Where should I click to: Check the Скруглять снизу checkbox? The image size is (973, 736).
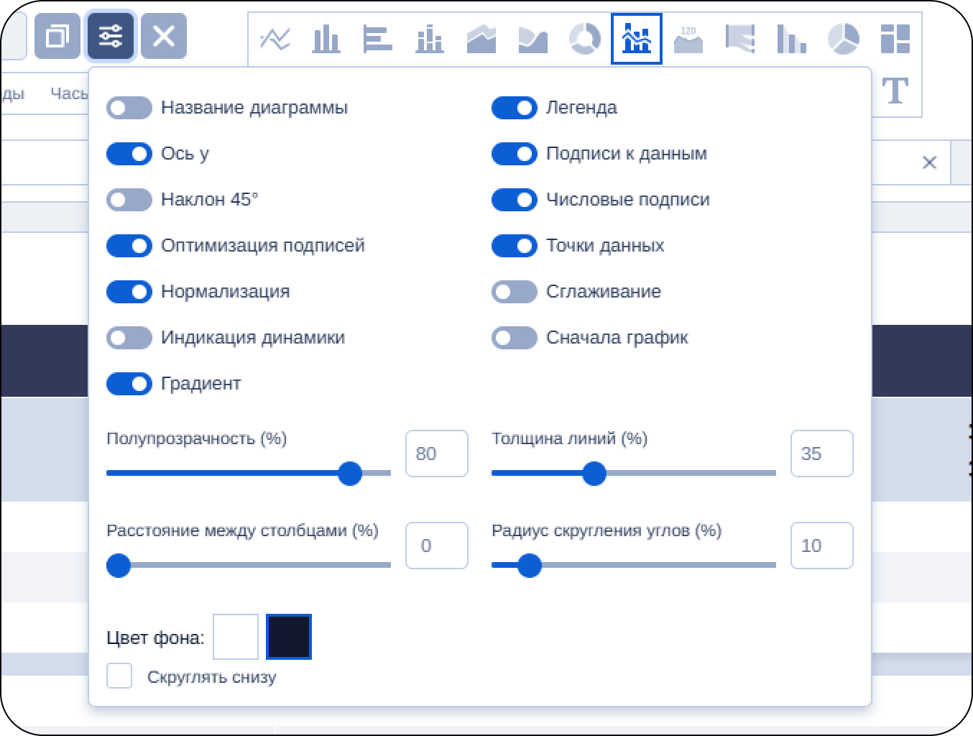[119, 676]
